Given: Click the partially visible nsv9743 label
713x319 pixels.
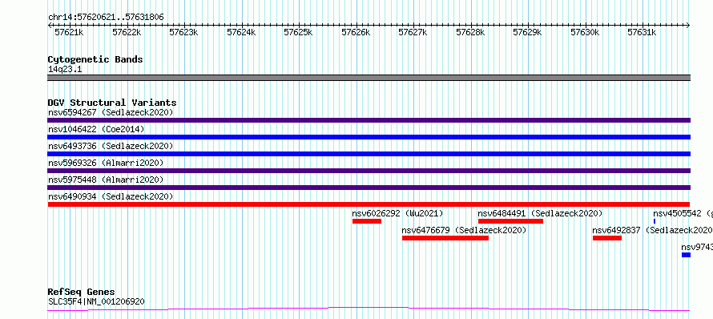Looking at the screenshot, I should [x=697, y=247].
